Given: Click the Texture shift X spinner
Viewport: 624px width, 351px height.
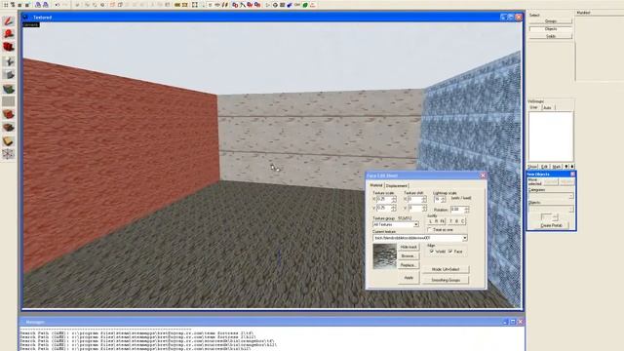Looking at the screenshot, I should click(425, 199).
